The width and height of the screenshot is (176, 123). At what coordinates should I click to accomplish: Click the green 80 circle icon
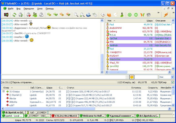pyautogui.click(x=136, y=15)
